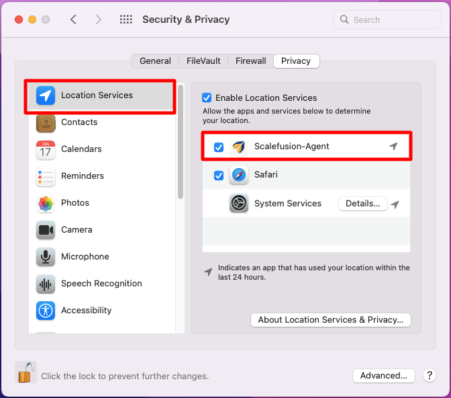Screen dimensions: 451x398
Task: Choose the Reminders list icon
Action: [46, 176]
